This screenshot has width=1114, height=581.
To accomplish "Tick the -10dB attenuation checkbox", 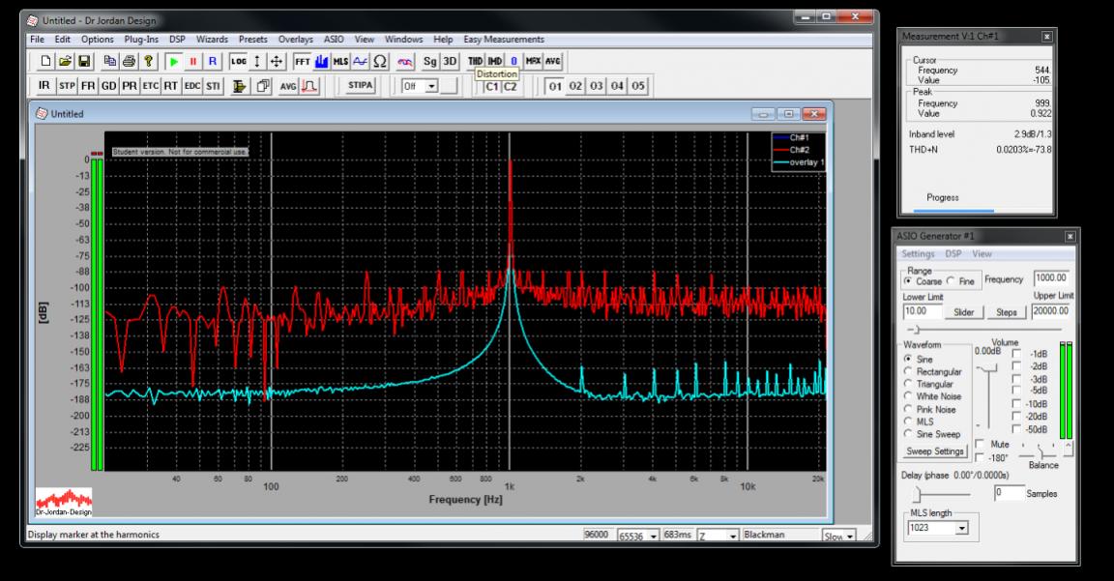I will click(x=1016, y=403).
